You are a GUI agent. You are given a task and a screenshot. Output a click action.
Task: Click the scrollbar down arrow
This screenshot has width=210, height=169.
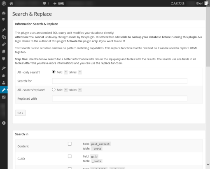208,164
